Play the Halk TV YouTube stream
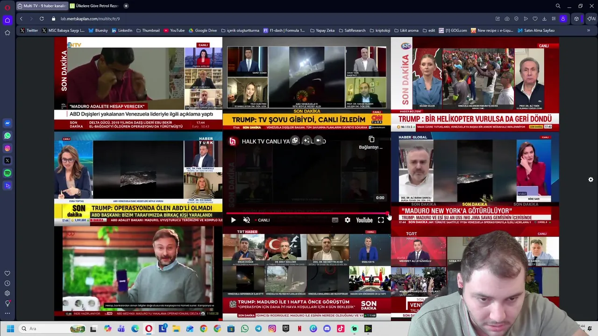Viewport: 598px width, 336px height. (x=233, y=220)
